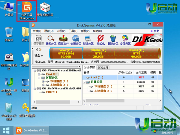The height and width of the screenshot is (135, 180).
Task: Collapse the HD0 VMware disk tree node
Action: 35,70
